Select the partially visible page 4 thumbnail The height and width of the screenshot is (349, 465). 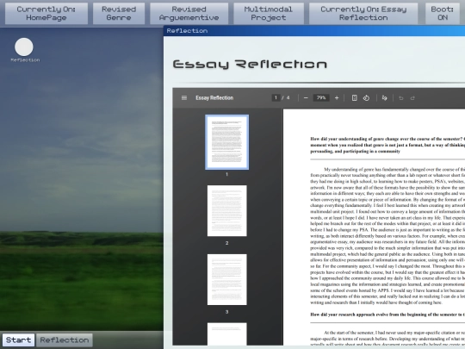click(226, 333)
